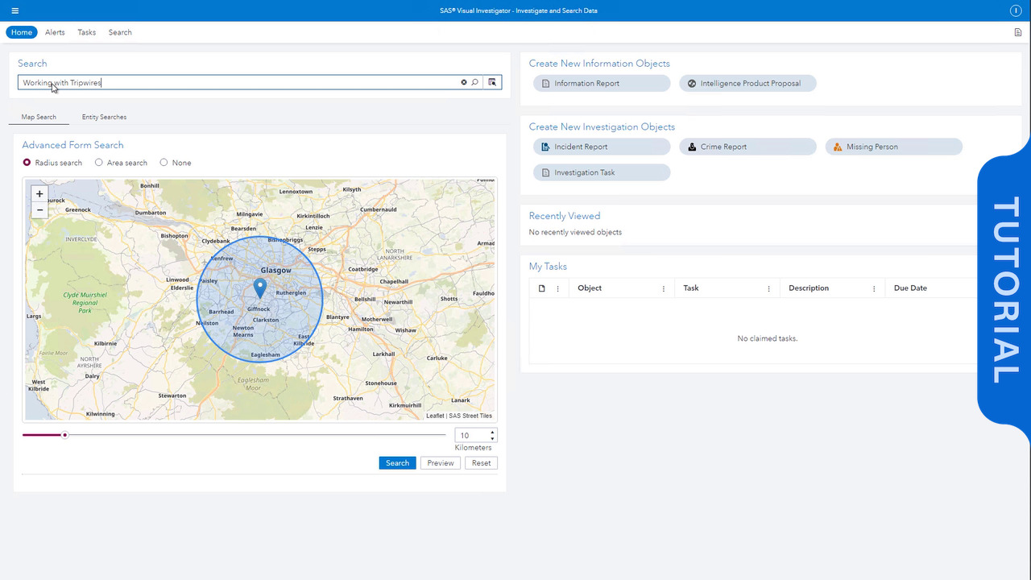Click the Information Report document icon

click(545, 83)
